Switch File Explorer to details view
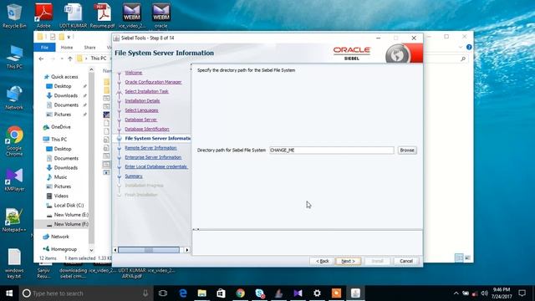535x301 pixels. pyautogui.click(x=459, y=258)
